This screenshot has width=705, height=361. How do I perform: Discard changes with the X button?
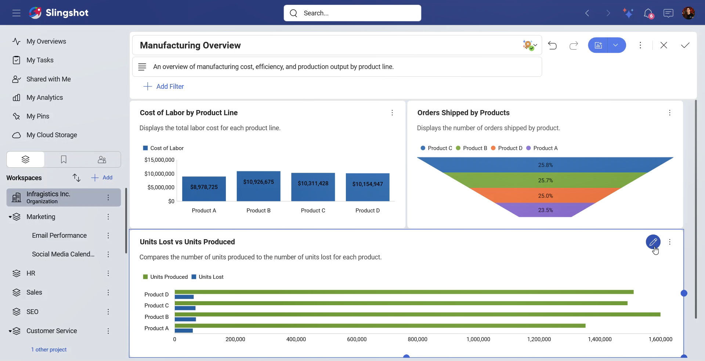[664, 45]
